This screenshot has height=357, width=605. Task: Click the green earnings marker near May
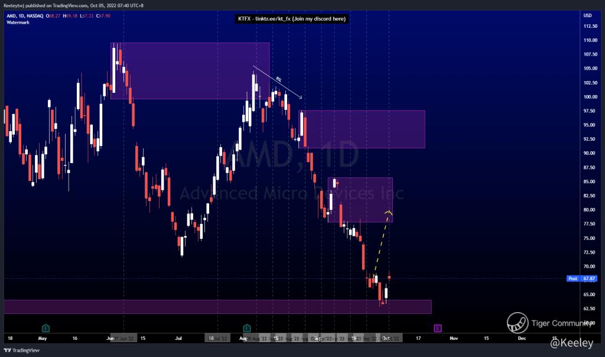pos(45,328)
